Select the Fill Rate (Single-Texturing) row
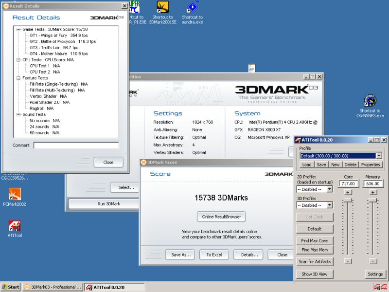The width and height of the screenshot is (389, 292). 59,84
